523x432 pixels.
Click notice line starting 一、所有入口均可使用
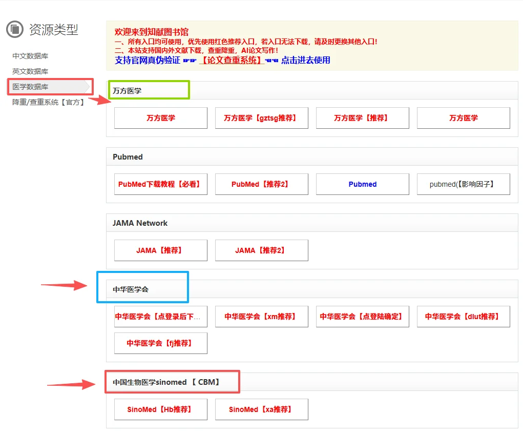[246, 42]
